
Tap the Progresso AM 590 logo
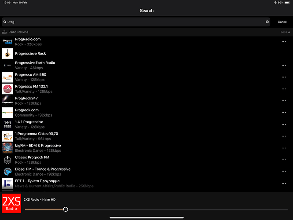click(x=7, y=77)
